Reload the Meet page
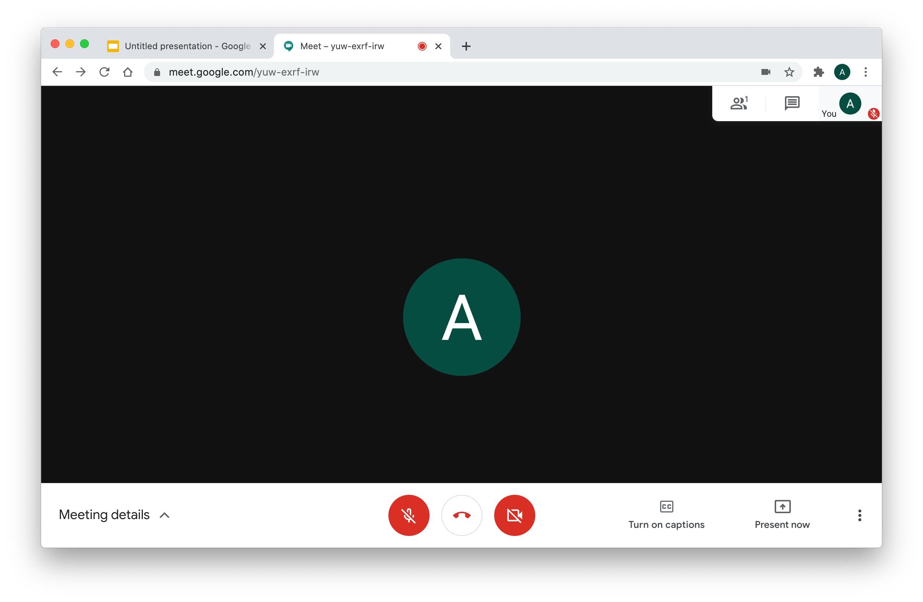 [x=104, y=72]
